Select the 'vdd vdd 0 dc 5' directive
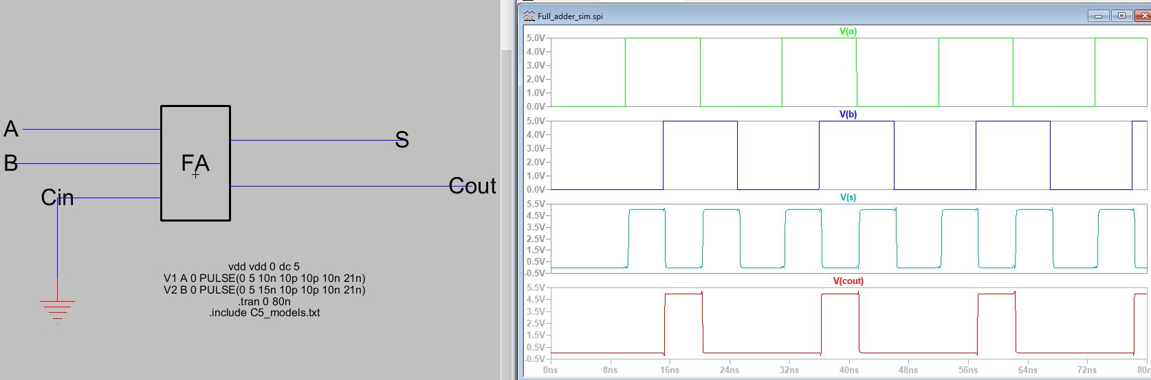Image resolution: width=1151 pixels, height=380 pixels. 264,267
